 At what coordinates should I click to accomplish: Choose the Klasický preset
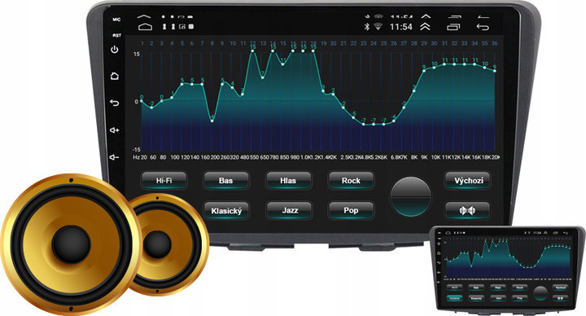pyautogui.click(x=226, y=211)
